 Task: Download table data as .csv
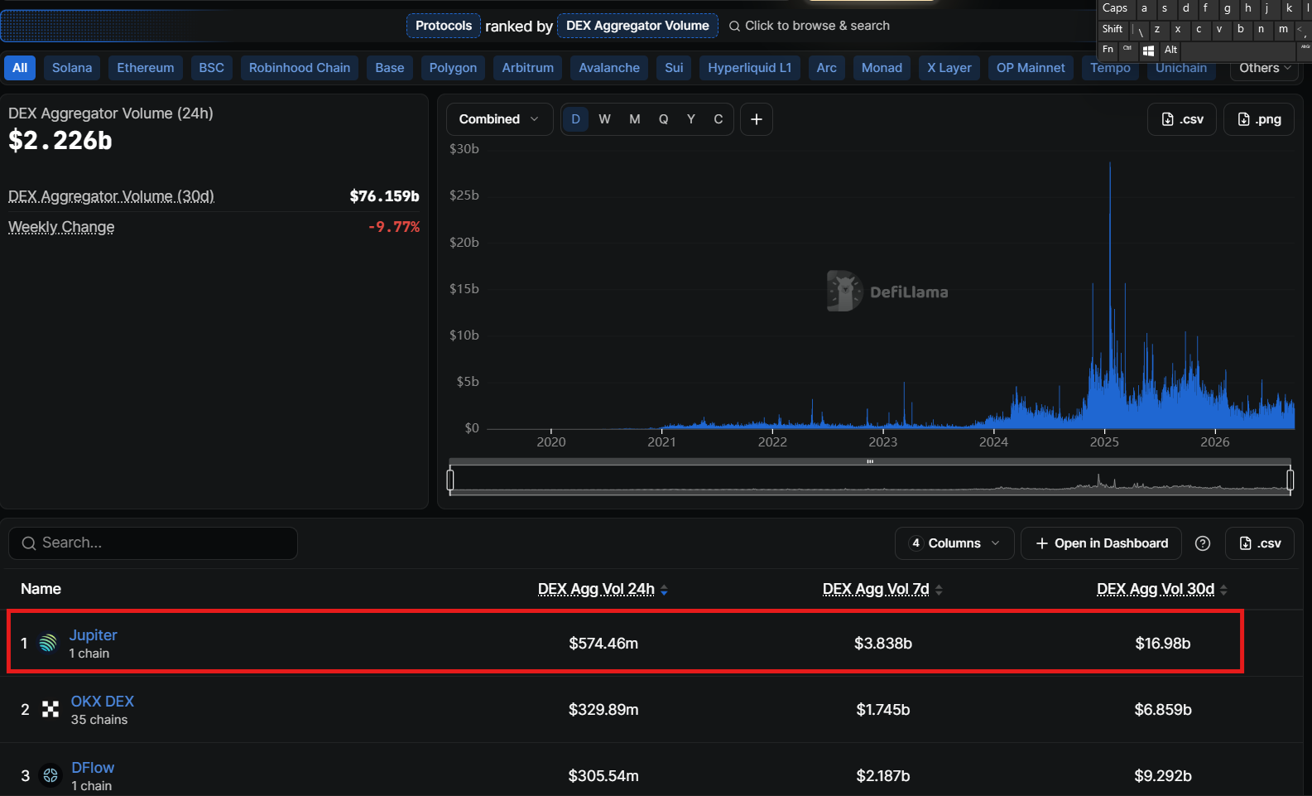(x=1260, y=543)
